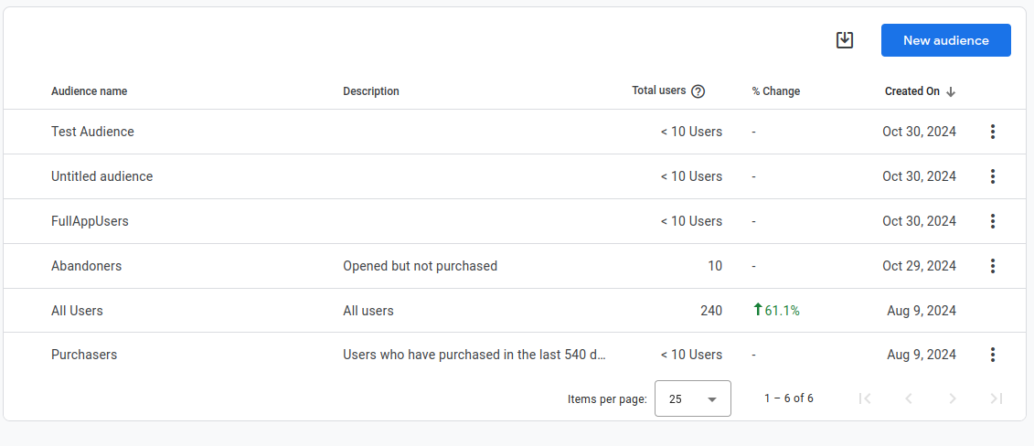The height and width of the screenshot is (446, 1034).
Task: Open the All Users audience
Action: (77, 311)
